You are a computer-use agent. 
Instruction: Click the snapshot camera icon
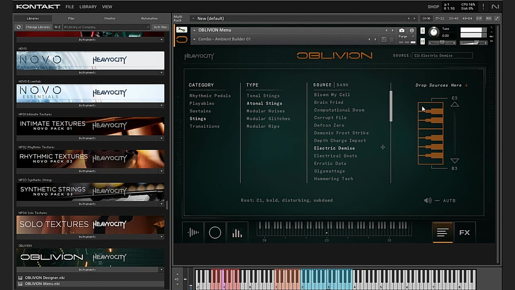[402, 30]
